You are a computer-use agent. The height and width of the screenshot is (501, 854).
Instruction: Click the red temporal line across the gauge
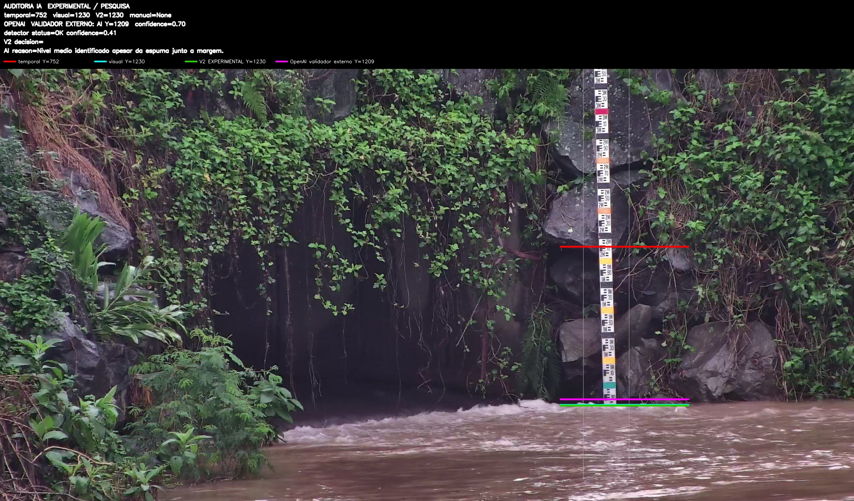624,247
